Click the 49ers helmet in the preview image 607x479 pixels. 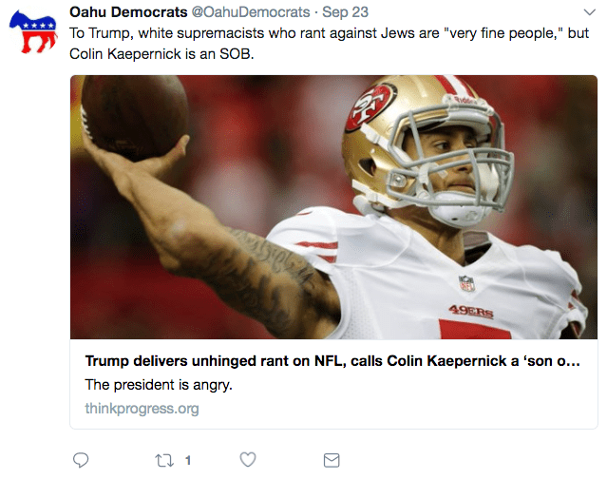click(x=408, y=133)
